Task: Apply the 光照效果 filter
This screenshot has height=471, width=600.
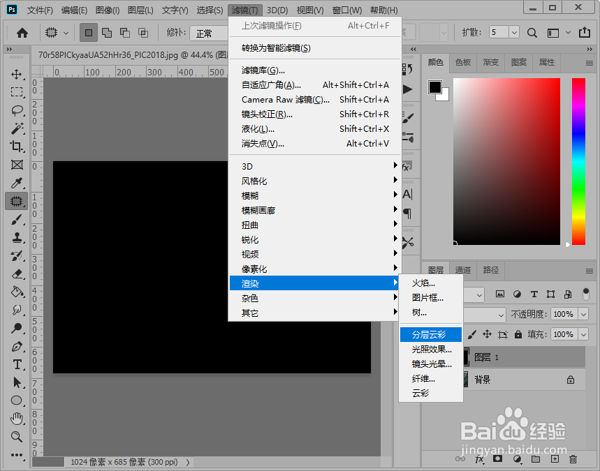Action: [x=433, y=349]
